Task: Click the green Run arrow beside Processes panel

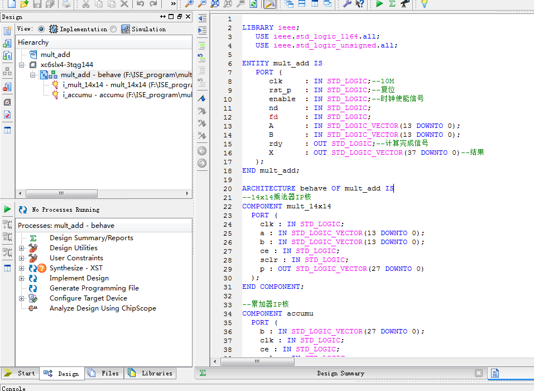Action: pos(7,209)
